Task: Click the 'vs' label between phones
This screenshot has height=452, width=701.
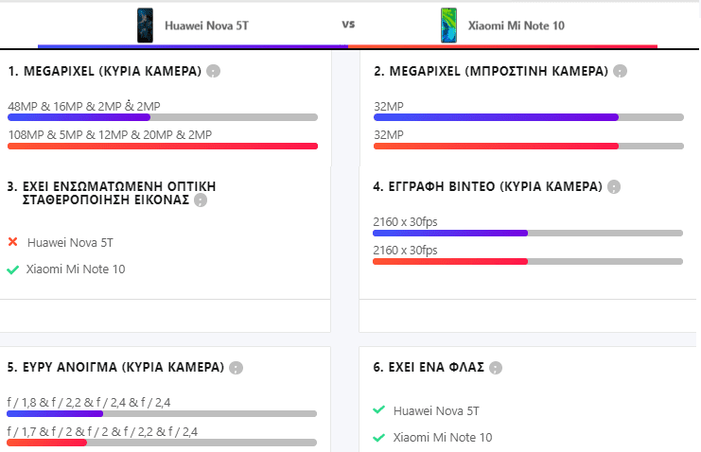Action: (348, 25)
